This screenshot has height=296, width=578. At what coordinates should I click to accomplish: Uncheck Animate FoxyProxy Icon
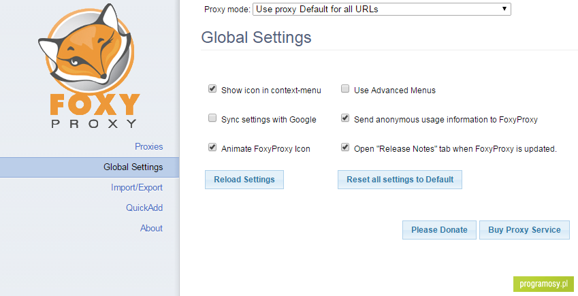(x=212, y=147)
